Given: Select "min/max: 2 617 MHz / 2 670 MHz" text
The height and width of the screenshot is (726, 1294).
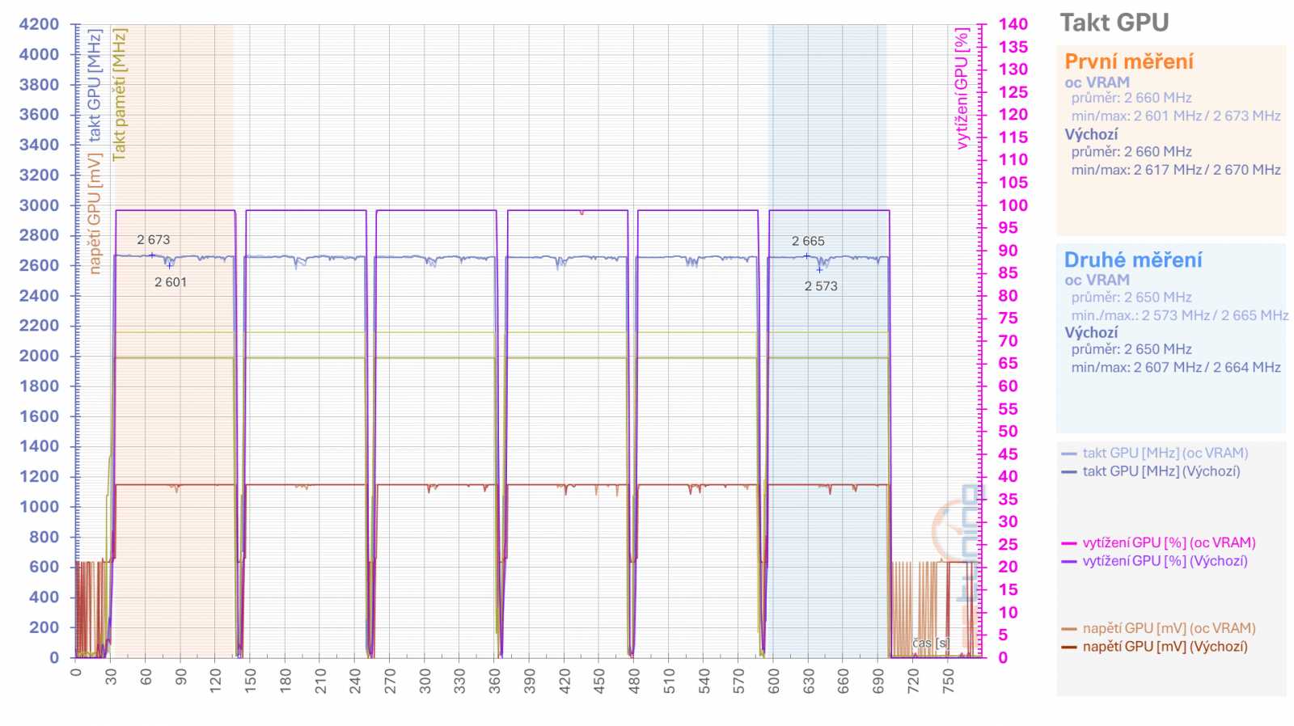Looking at the screenshot, I should [1176, 170].
